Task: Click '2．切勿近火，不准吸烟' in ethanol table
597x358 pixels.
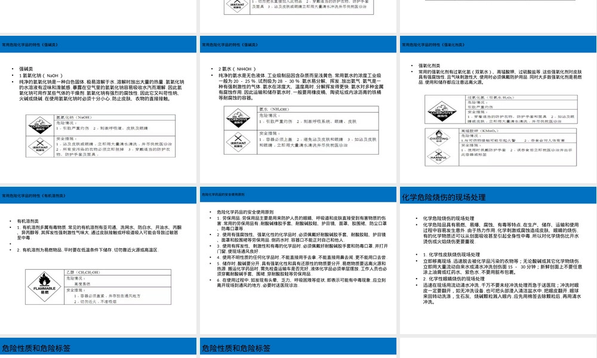Action: 96,302
